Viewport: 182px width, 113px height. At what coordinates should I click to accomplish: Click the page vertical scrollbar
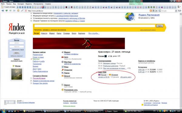click(x=181, y=61)
